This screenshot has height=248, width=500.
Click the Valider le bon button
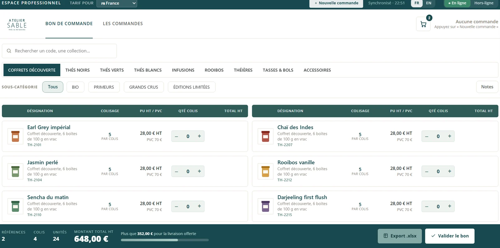[x=450, y=236]
